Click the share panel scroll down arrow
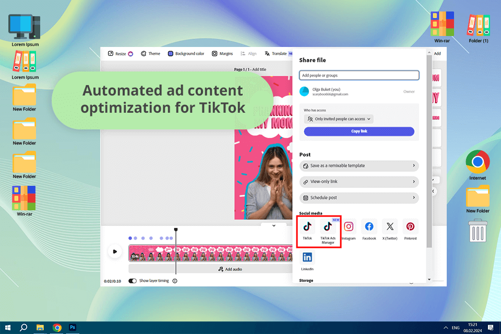The width and height of the screenshot is (501, 334). (x=429, y=280)
